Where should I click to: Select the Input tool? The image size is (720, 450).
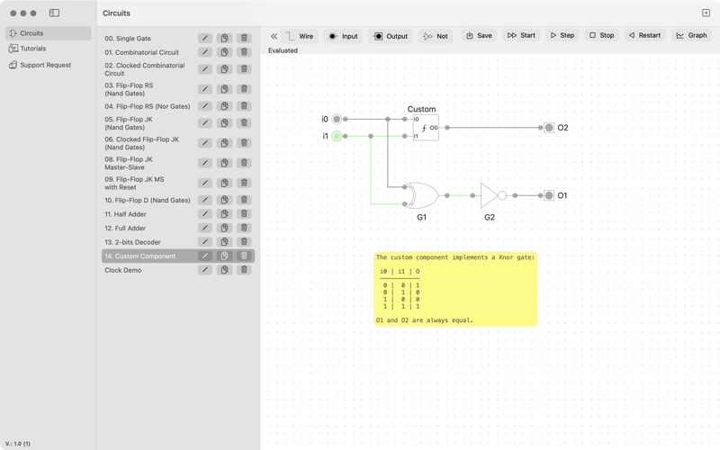343,36
